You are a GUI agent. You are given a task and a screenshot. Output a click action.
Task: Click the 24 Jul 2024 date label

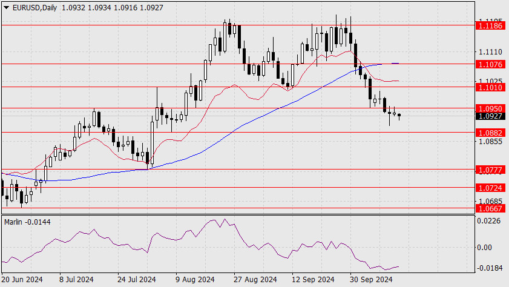pos(136,280)
